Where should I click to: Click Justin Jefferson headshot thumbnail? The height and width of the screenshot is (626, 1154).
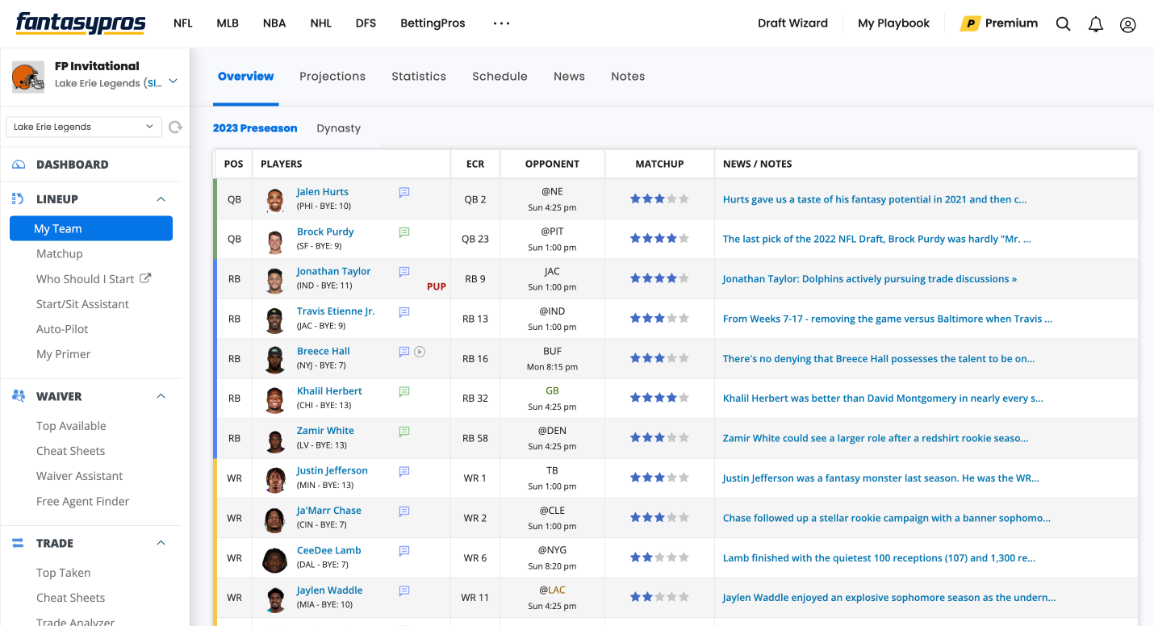point(275,479)
